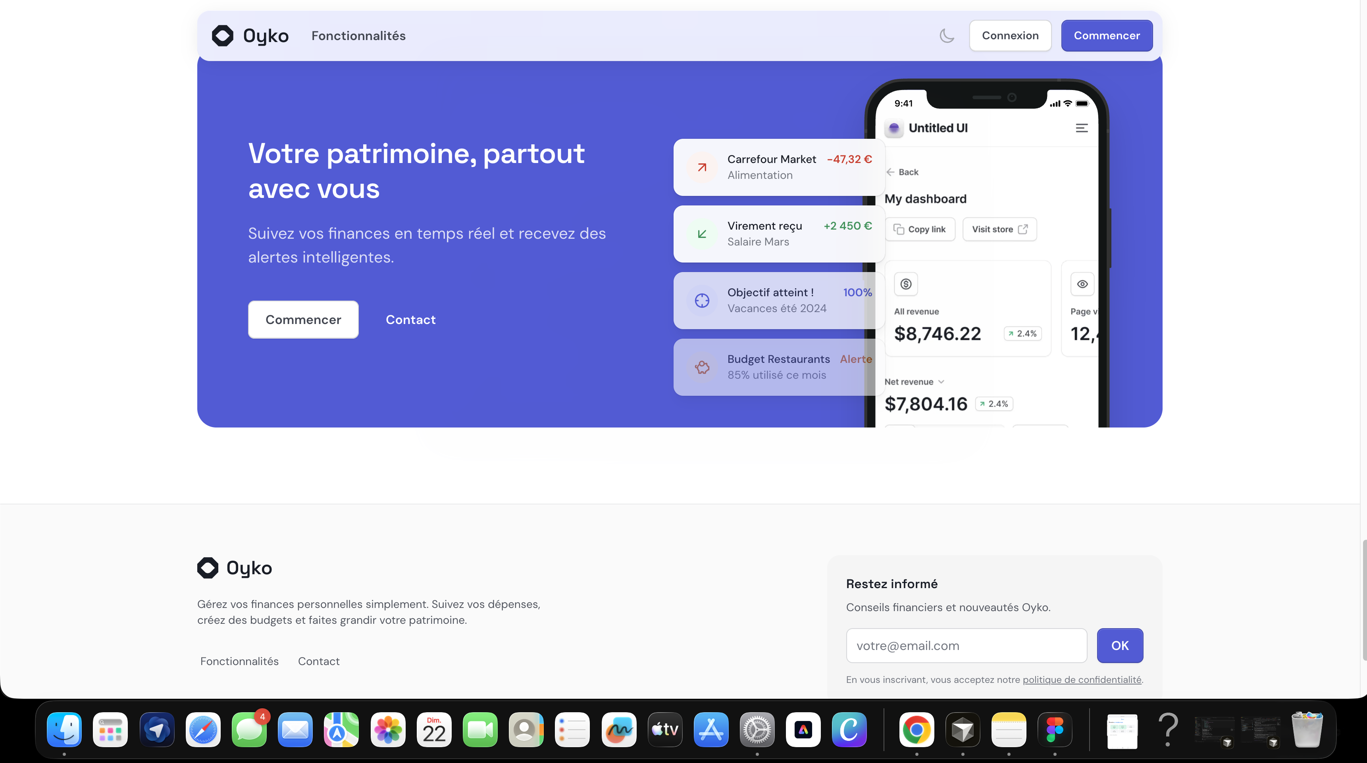This screenshot has height=763, width=1367.
Task: Click the eye icon on the Page views card
Action: pyautogui.click(x=1082, y=284)
